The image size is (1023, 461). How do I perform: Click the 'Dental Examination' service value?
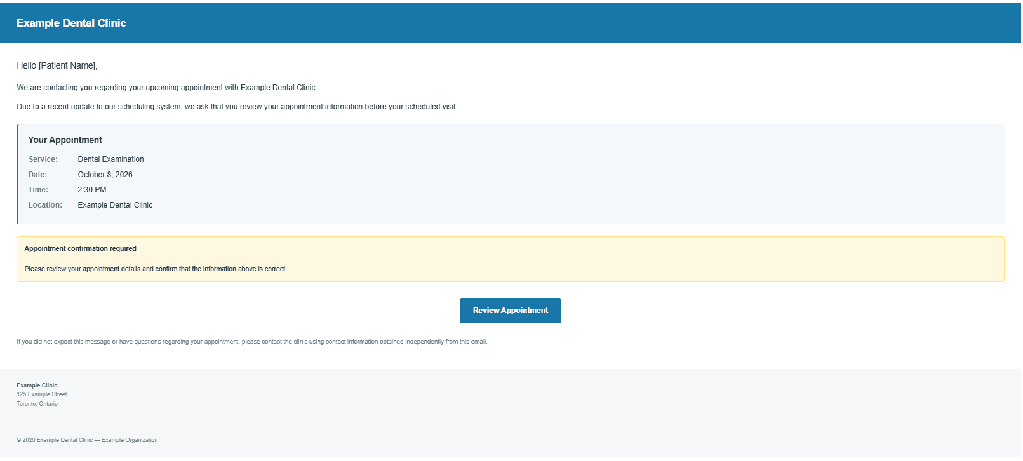click(110, 159)
